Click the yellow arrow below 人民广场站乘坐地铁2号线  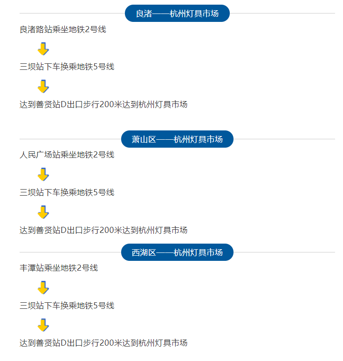tap(43, 175)
